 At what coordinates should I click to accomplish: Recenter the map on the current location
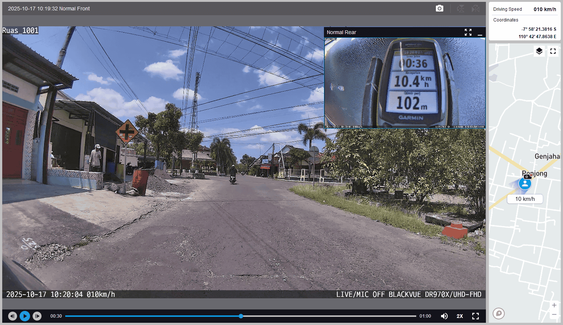[499, 314]
